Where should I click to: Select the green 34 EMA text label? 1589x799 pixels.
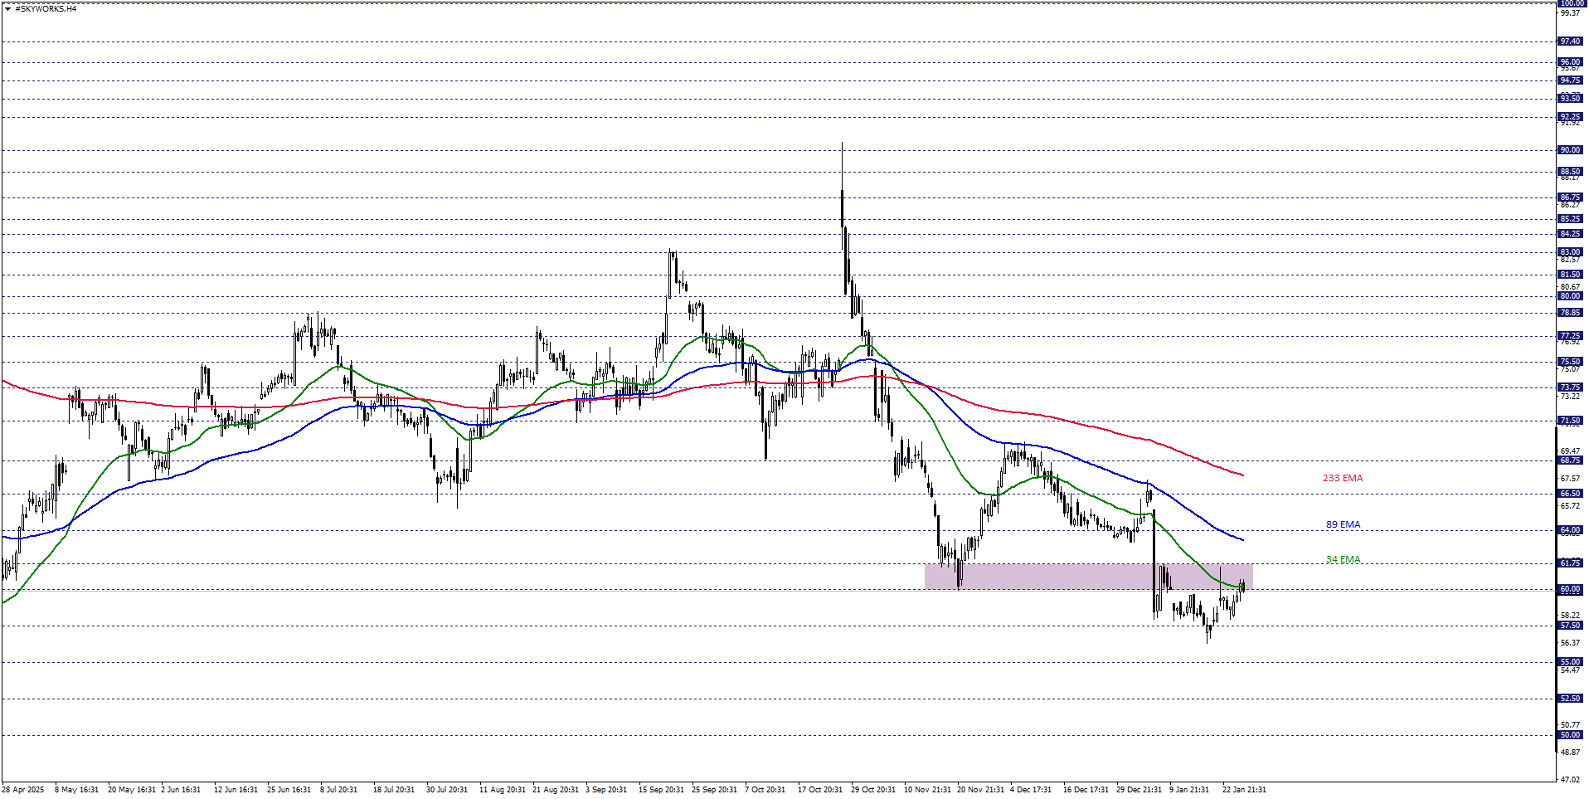point(1343,560)
